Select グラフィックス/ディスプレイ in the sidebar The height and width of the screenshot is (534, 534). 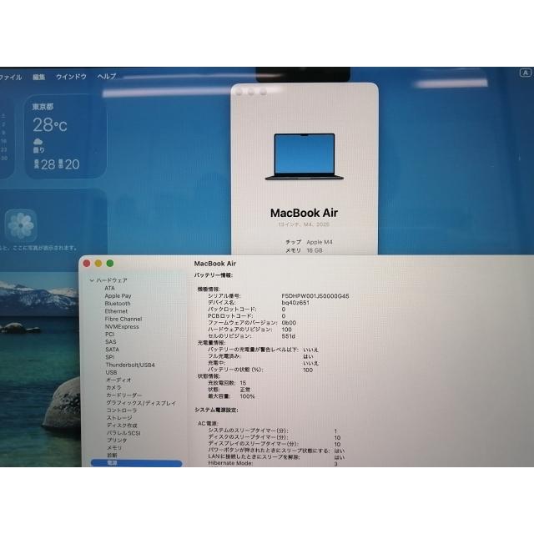(141, 403)
